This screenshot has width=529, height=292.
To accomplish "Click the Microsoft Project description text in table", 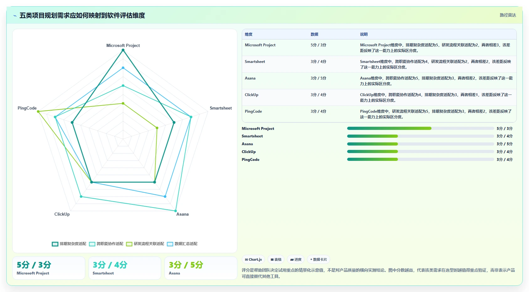I will point(435,48).
